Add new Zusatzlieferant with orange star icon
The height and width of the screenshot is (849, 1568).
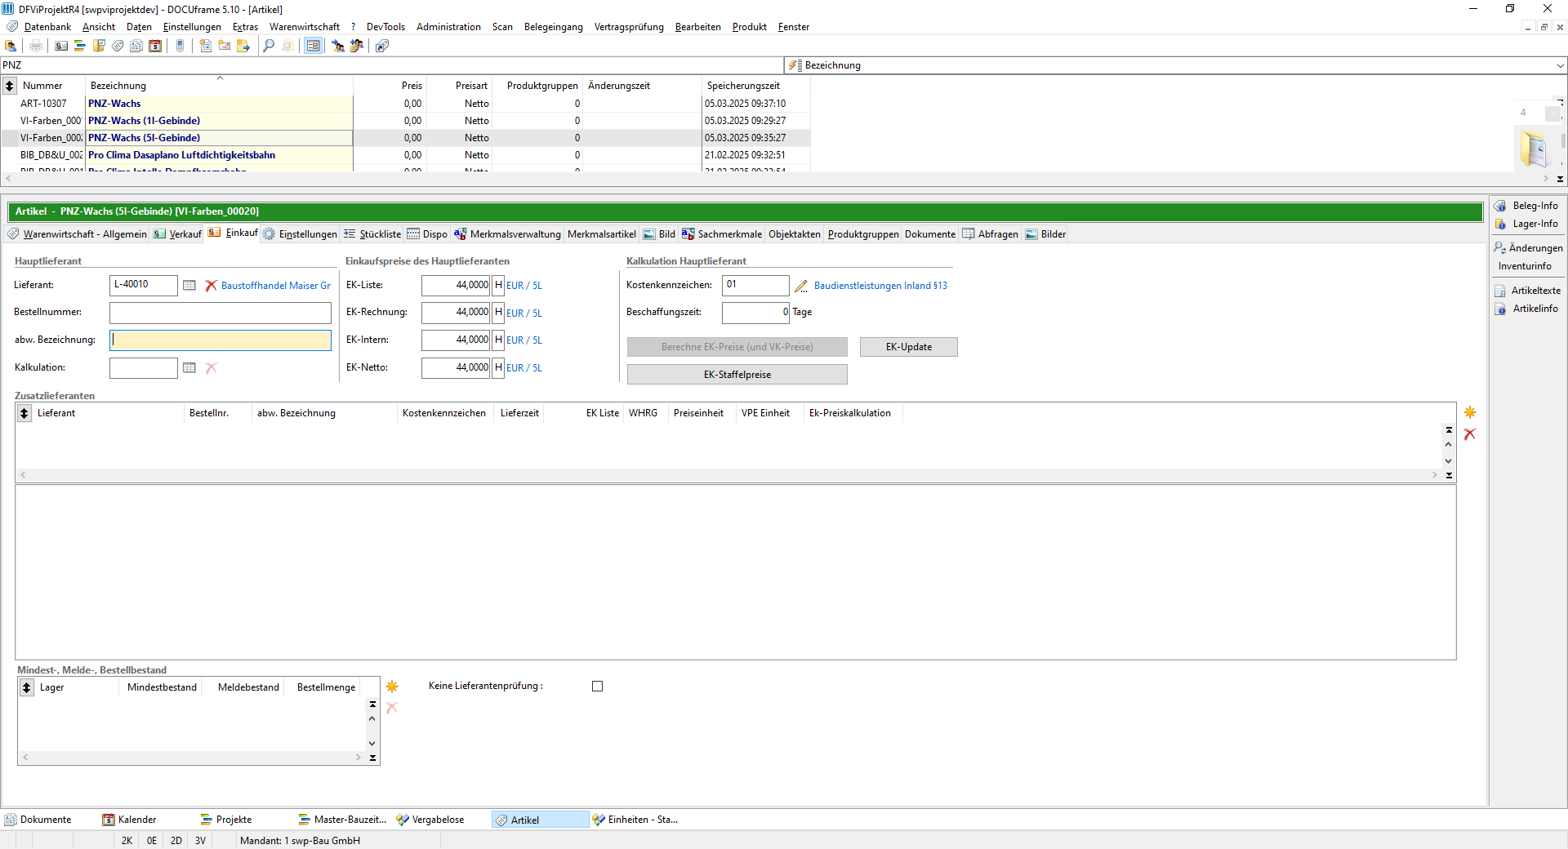click(1470, 412)
